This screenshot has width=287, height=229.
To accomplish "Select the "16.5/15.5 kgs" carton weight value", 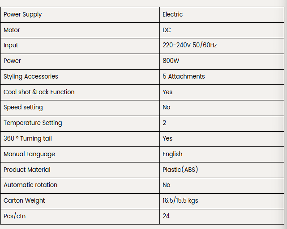I will (x=180, y=200).
